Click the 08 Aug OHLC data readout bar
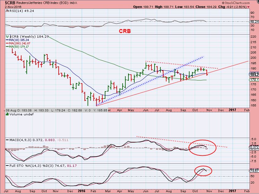 pos(56,110)
